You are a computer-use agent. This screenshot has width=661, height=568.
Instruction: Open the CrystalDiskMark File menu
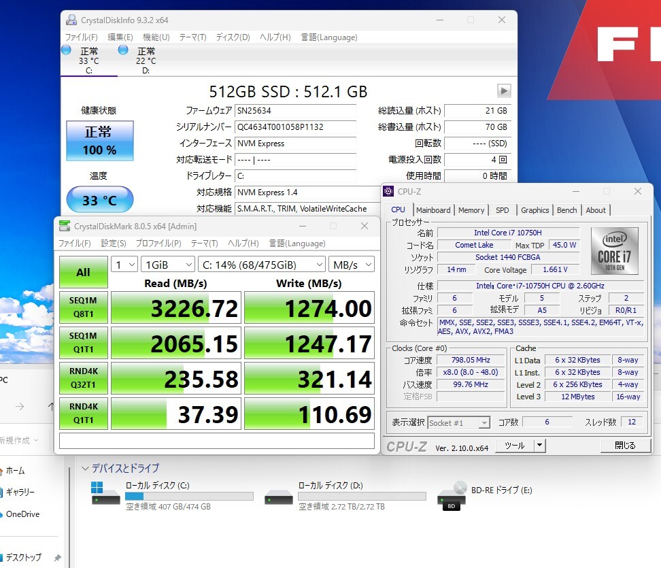(x=75, y=244)
